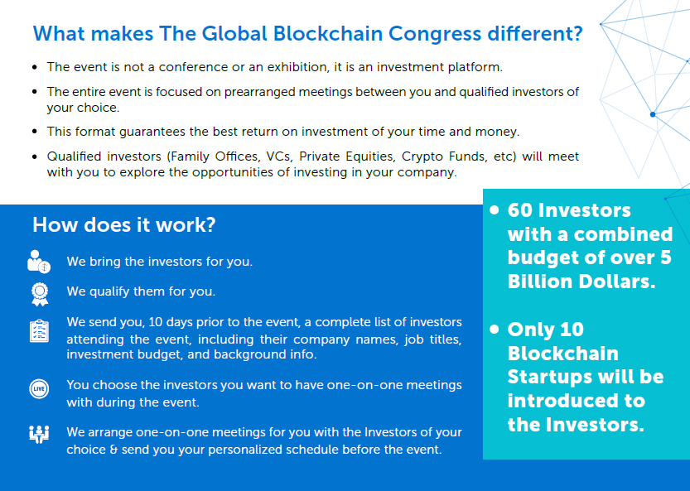Click the 'How does it work?' heading

(124, 225)
